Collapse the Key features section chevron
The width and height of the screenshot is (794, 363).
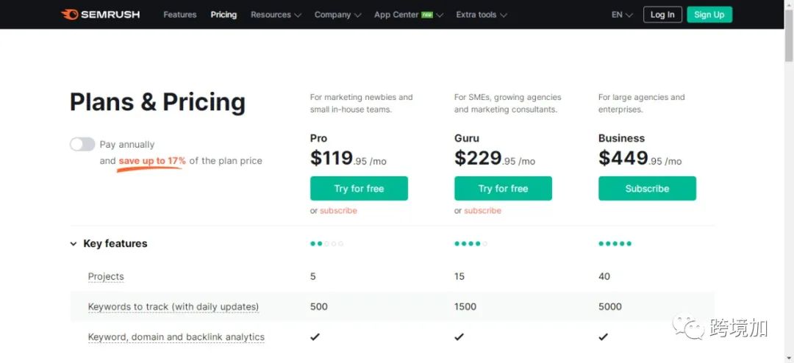click(x=74, y=244)
